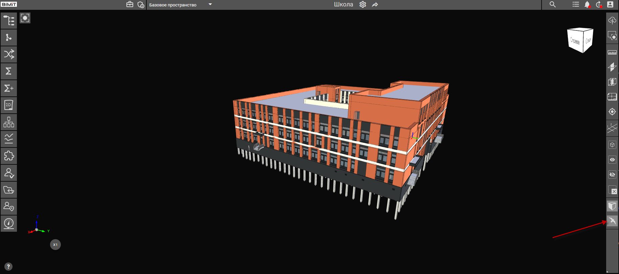The height and width of the screenshot is (274, 619).
Task: Hide selected elements with crossed-eye icon
Action: [612, 175]
